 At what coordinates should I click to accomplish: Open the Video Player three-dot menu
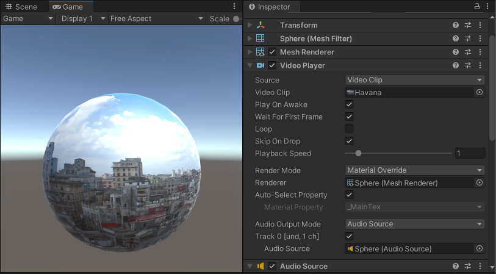click(x=480, y=65)
